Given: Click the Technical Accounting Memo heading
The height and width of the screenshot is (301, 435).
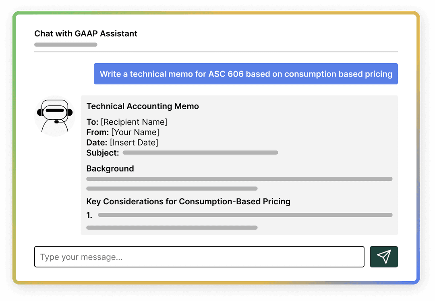Looking at the screenshot, I should [143, 106].
